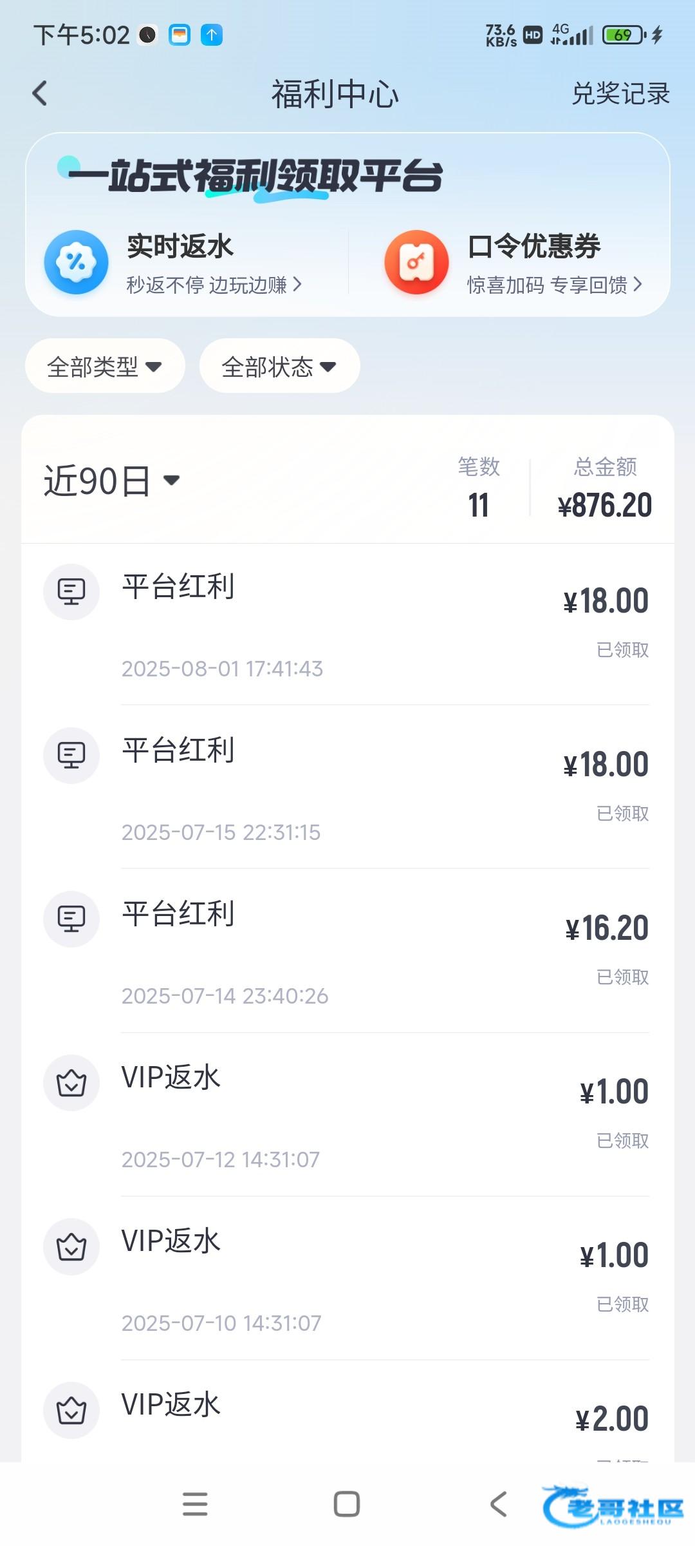Select the ¥2.00 VIP返水 entry
The height and width of the screenshot is (1546, 695).
click(385, 1418)
